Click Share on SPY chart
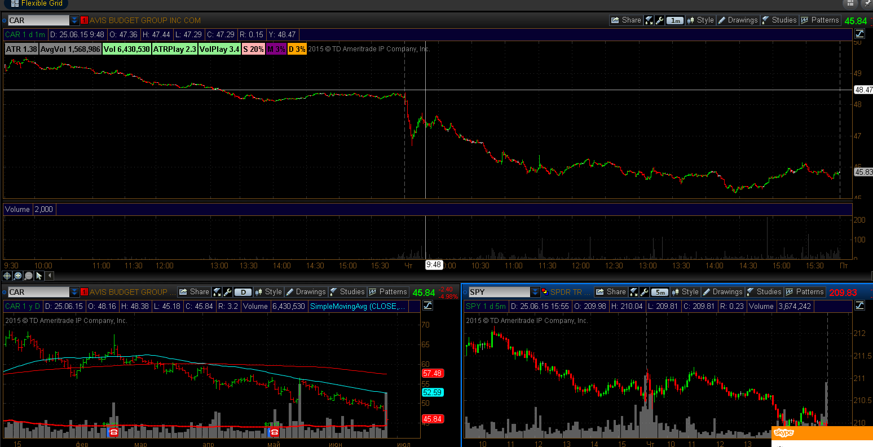The image size is (873, 447). coord(611,292)
